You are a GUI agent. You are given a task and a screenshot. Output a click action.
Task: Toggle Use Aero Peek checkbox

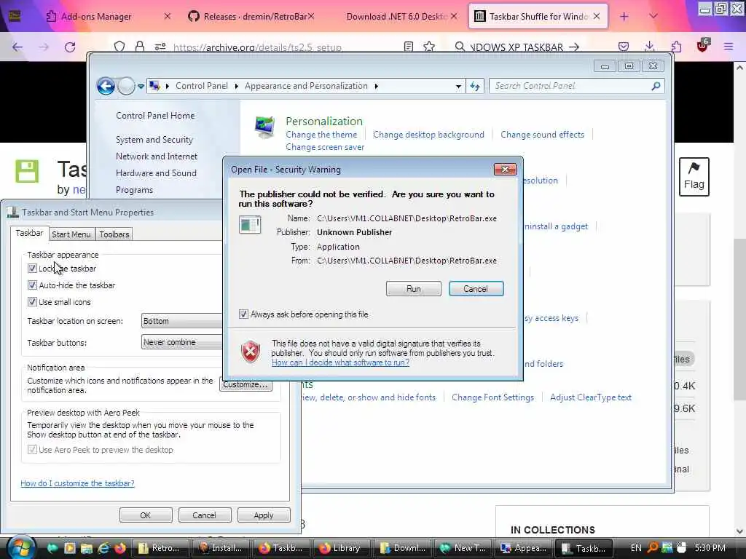coord(32,450)
